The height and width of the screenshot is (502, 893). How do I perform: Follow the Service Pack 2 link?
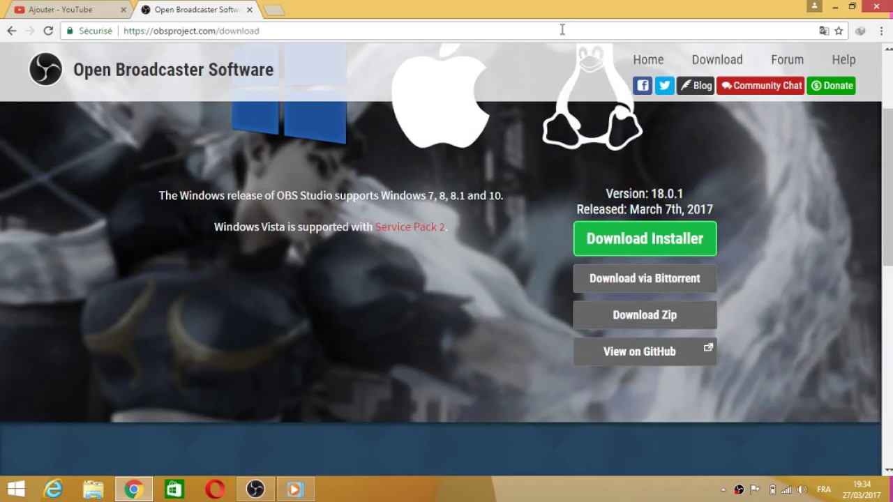click(x=410, y=227)
